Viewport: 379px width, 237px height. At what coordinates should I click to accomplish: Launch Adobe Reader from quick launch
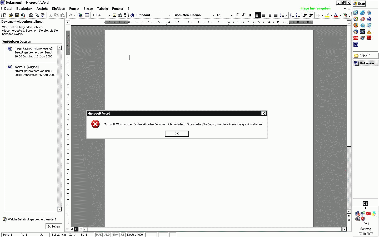click(369, 38)
